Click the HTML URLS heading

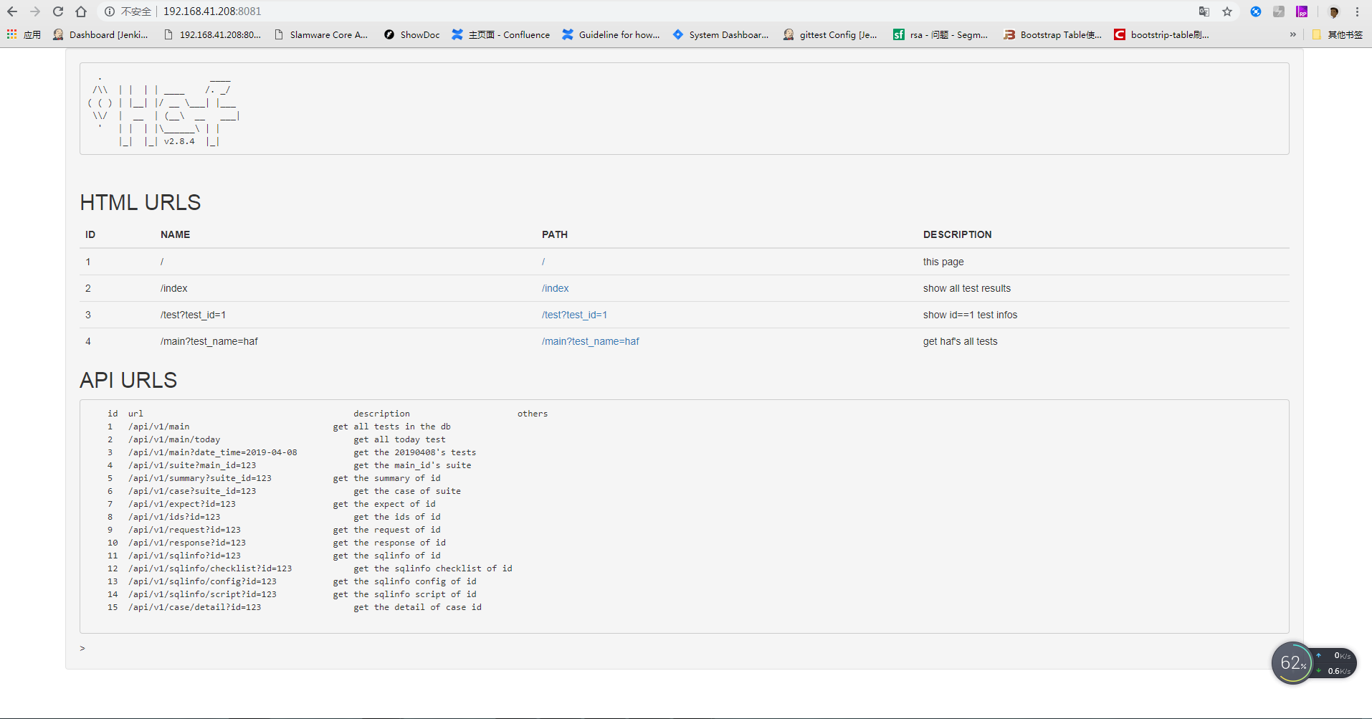(140, 202)
